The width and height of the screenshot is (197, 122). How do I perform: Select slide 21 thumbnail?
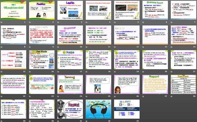tap(184, 60)
